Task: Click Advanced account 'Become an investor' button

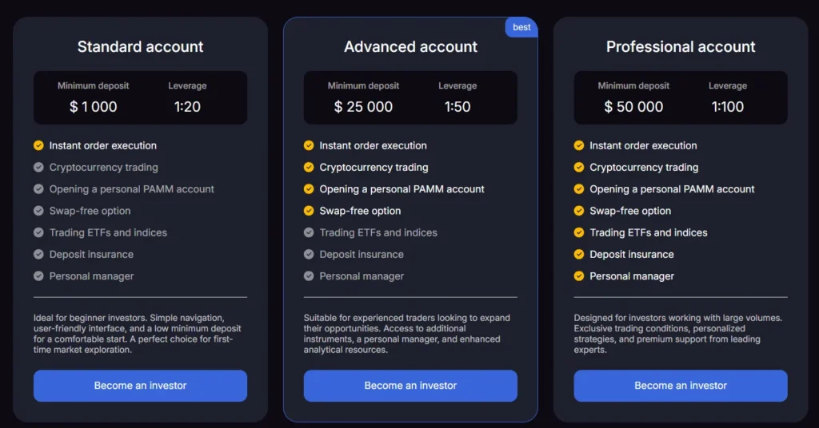Action: (410, 386)
